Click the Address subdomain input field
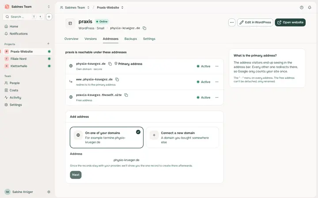The height and width of the screenshot is (198, 318). [91, 160]
